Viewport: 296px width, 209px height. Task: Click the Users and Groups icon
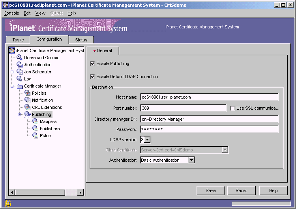pyautogui.click(x=19, y=58)
